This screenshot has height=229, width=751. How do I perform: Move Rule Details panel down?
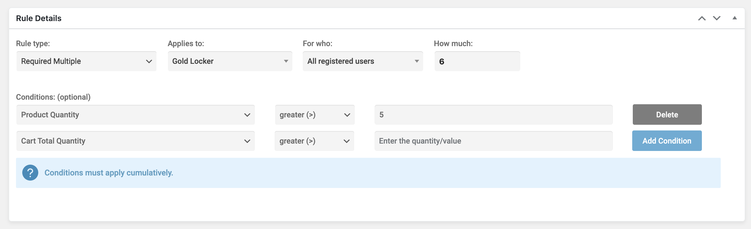717,18
